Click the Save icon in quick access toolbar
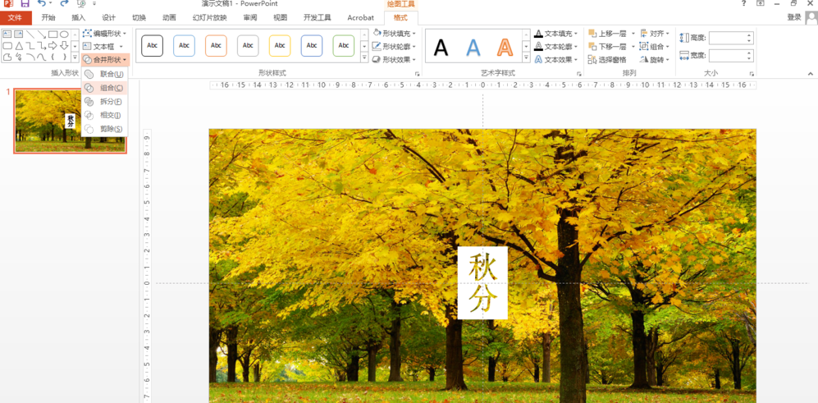Screen dimensions: 818x403 pyautogui.click(x=25, y=3)
